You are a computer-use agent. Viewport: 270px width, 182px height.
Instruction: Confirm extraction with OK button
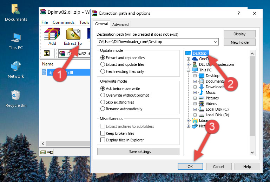[190, 166]
